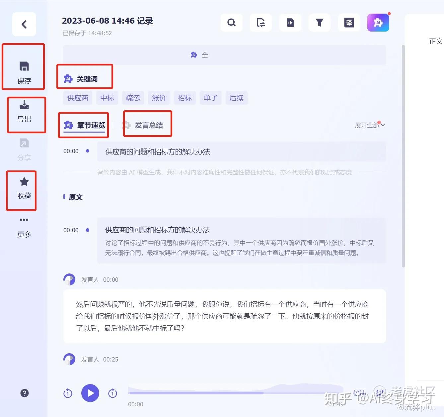Click the record title 2023-06-08 14:46 记录
The width and height of the screenshot is (444, 417).
click(x=107, y=21)
